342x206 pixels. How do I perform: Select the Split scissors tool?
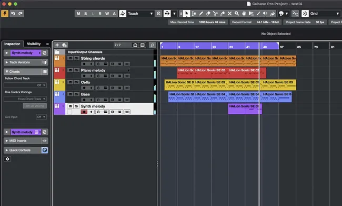coord(215,14)
